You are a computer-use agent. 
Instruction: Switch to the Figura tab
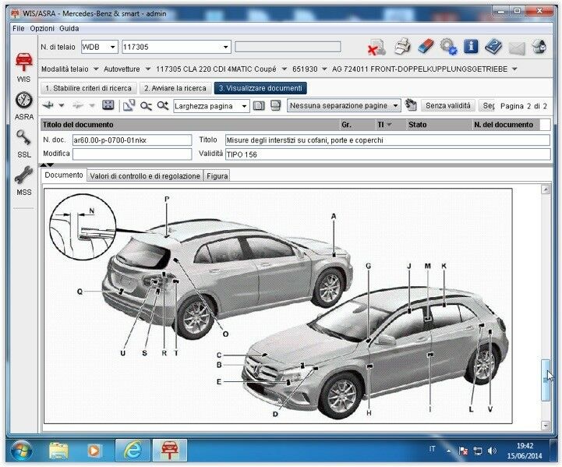click(217, 176)
